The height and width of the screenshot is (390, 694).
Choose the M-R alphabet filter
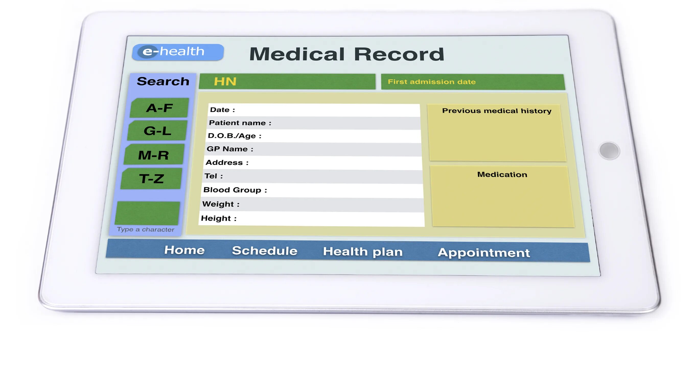[154, 155]
